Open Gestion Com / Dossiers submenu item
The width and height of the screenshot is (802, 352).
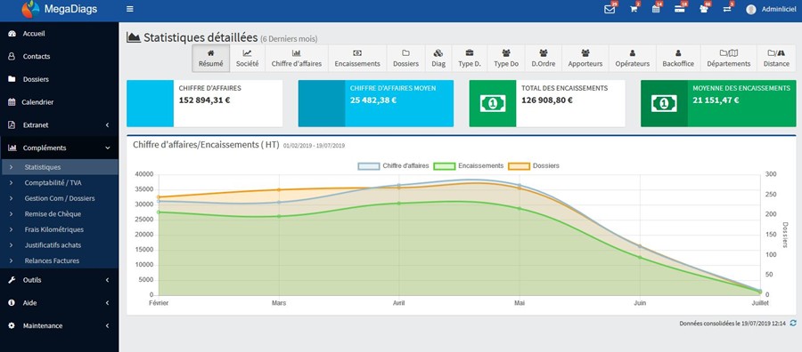tap(60, 198)
